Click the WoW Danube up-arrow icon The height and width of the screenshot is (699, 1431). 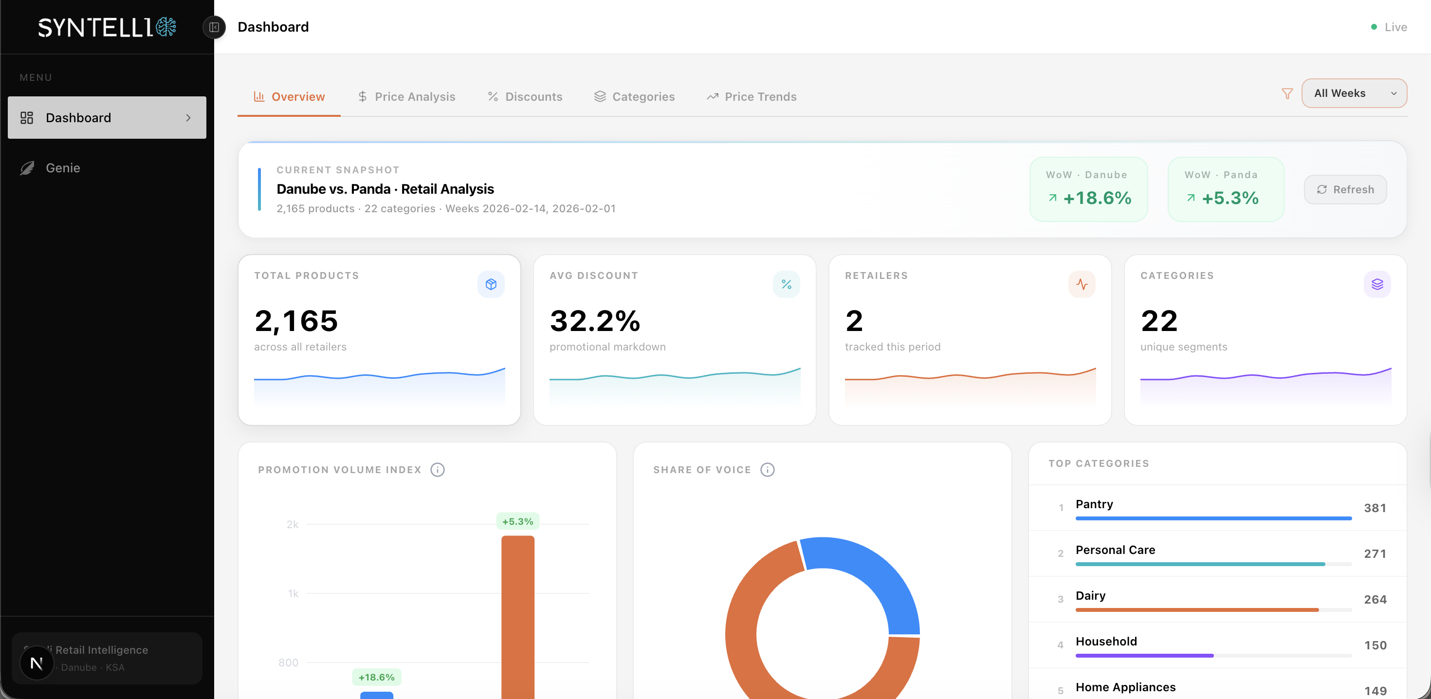(1052, 198)
